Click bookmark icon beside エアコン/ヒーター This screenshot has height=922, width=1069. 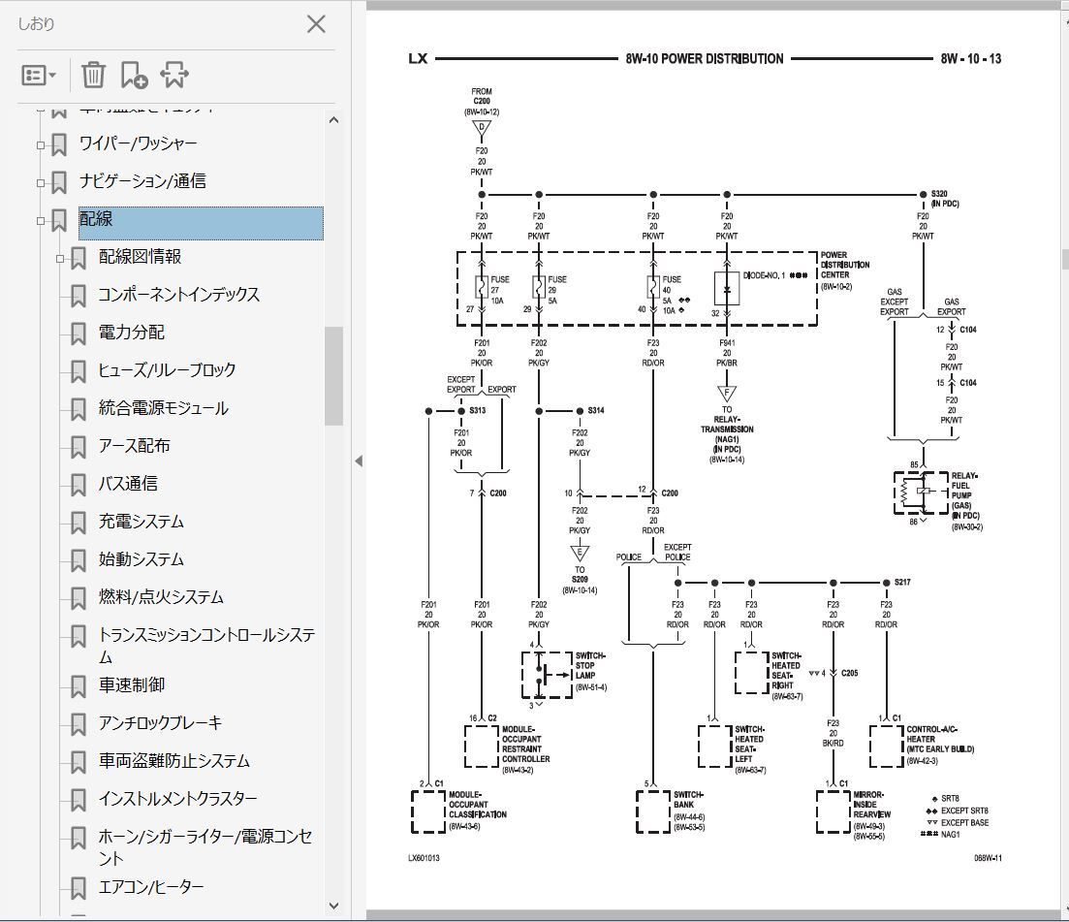click(x=79, y=889)
